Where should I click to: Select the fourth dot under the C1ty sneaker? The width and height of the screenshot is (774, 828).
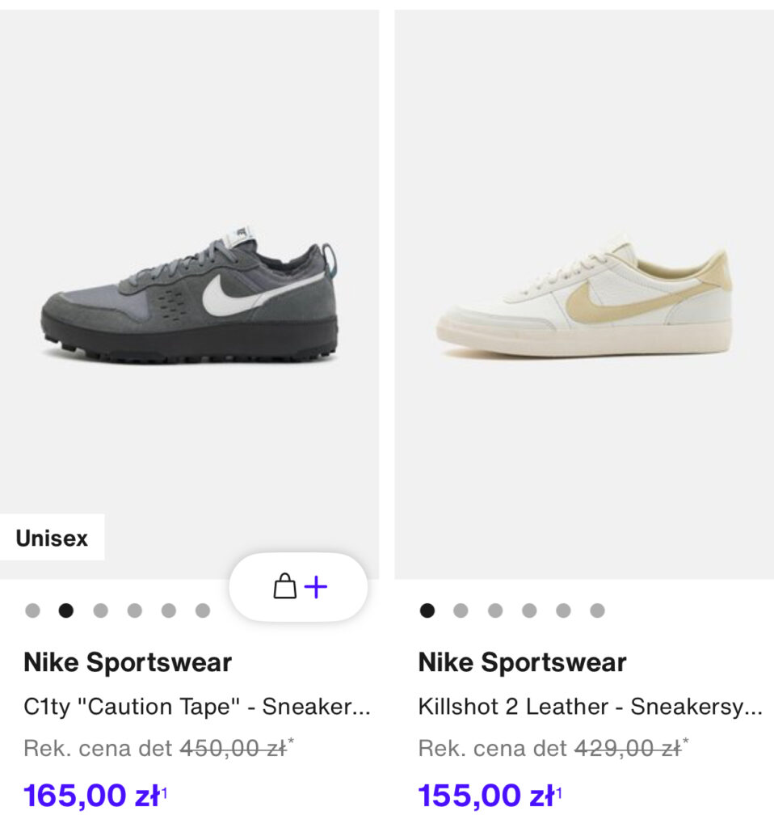pos(135,610)
